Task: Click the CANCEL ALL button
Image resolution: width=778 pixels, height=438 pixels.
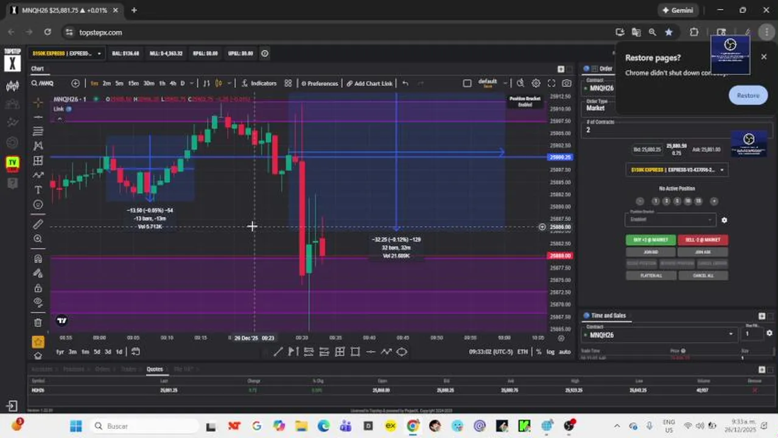Action: pyautogui.click(x=703, y=276)
